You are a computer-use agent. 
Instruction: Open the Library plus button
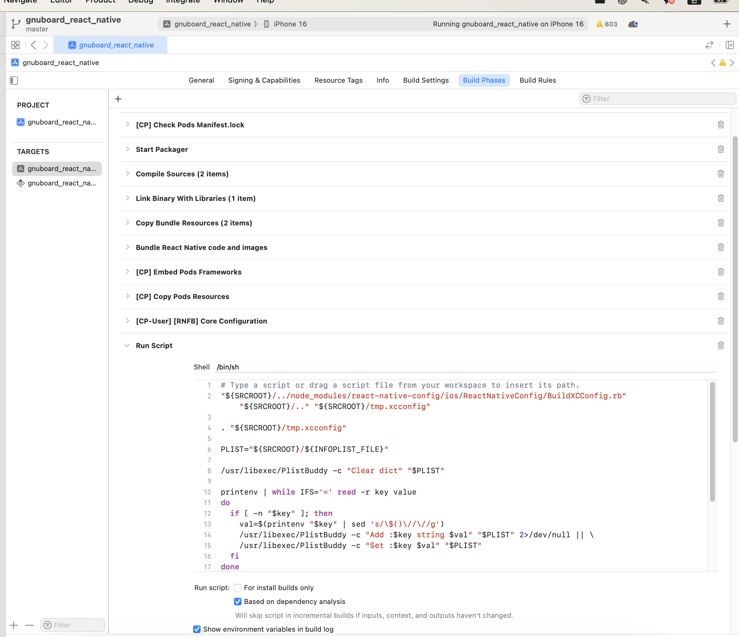tap(726, 24)
